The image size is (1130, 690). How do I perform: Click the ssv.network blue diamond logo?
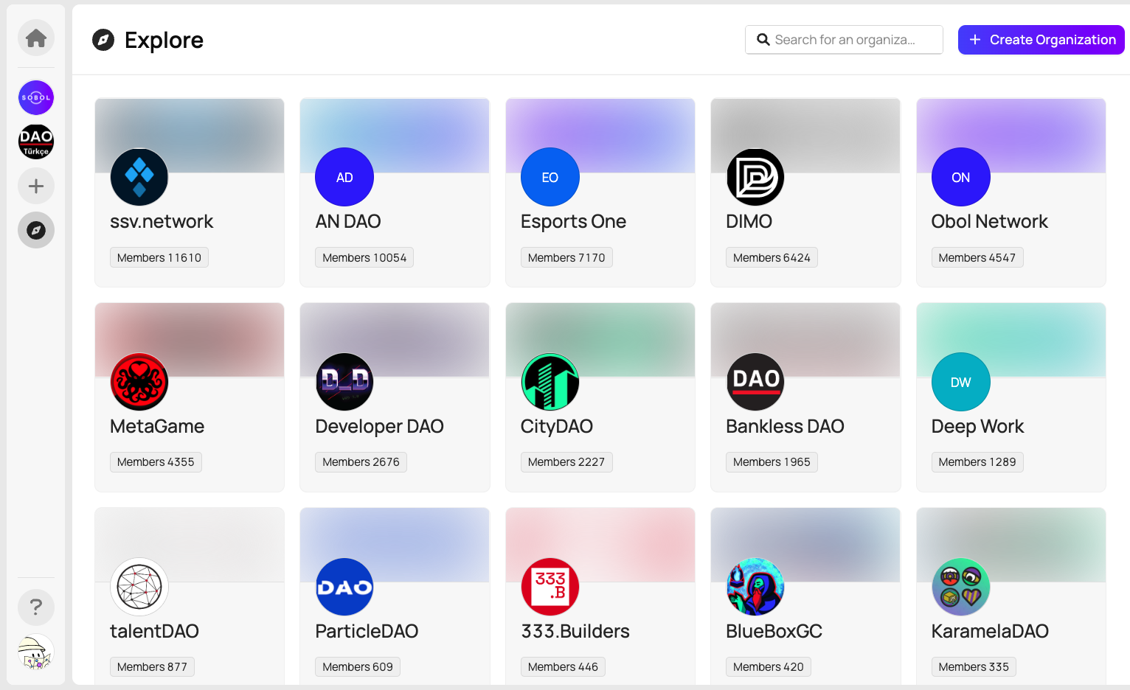pos(139,177)
